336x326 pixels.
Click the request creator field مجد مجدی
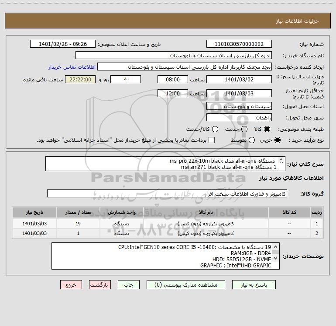click(x=185, y=67)
